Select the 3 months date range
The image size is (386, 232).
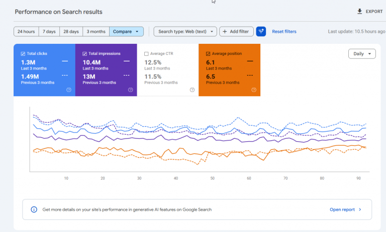pyautogui.click(x=96, y=32)
